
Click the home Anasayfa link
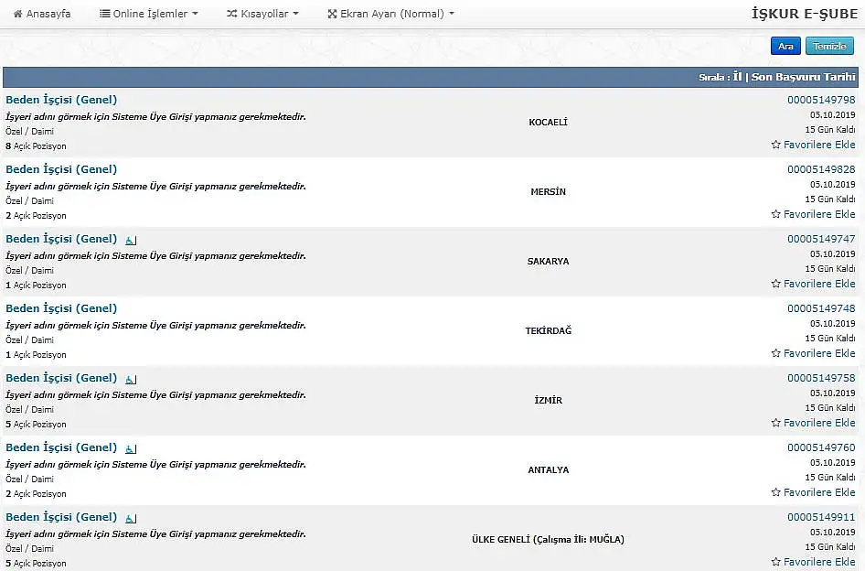42,14
